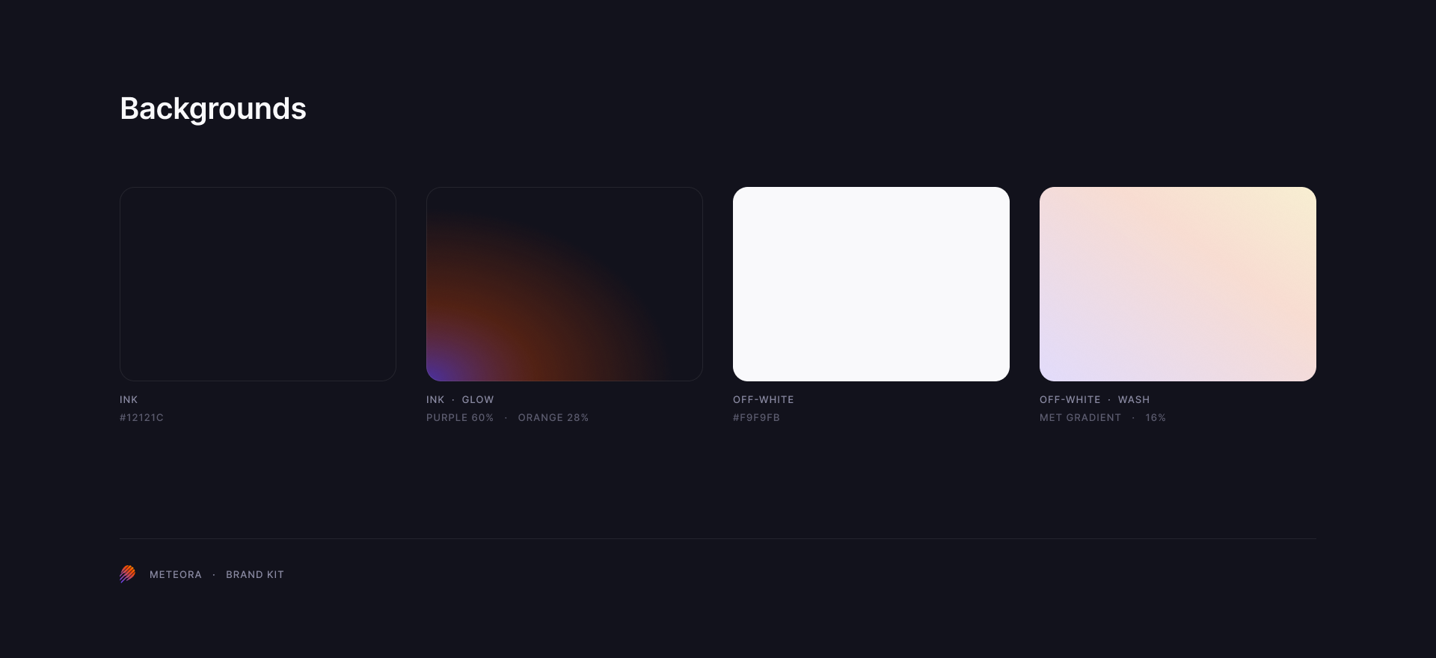Screen dimensions: 1436x658
Task: Click the 16% opacity value
Action: pyautogui.click(x=1156, y=418)
